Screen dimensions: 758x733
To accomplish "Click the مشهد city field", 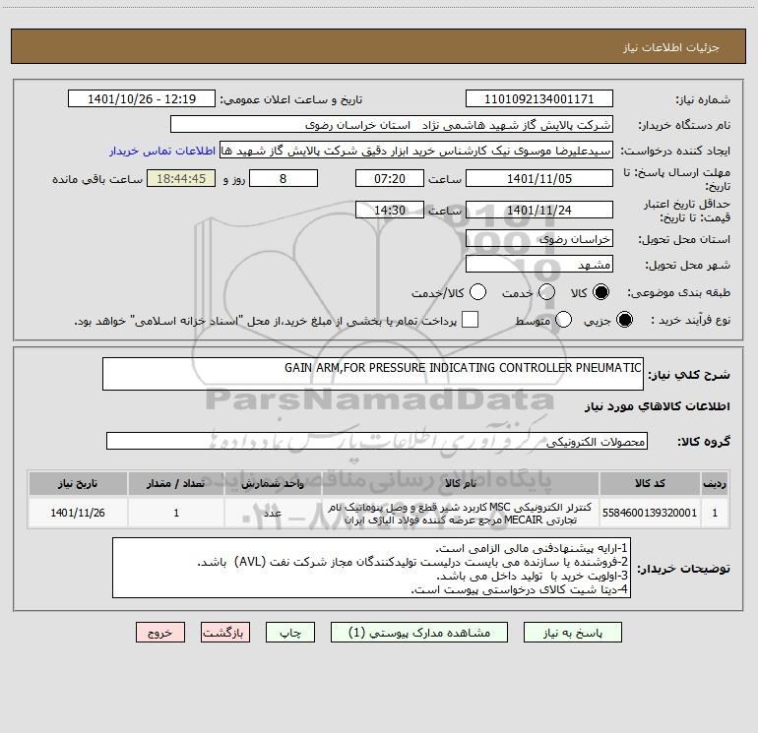I will pyautogui.click(x=539, y=265).
